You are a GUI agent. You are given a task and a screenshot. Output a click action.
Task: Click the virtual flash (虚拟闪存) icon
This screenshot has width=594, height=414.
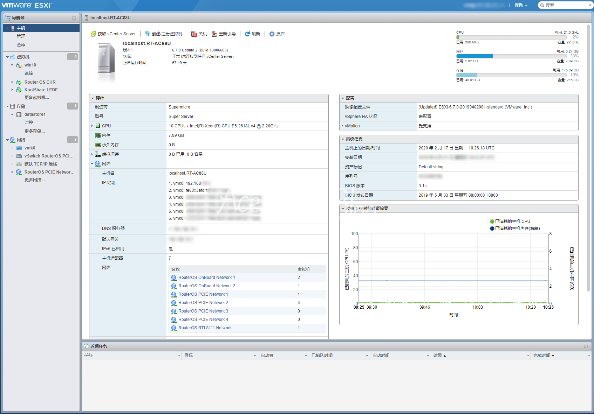pos(98,154)
